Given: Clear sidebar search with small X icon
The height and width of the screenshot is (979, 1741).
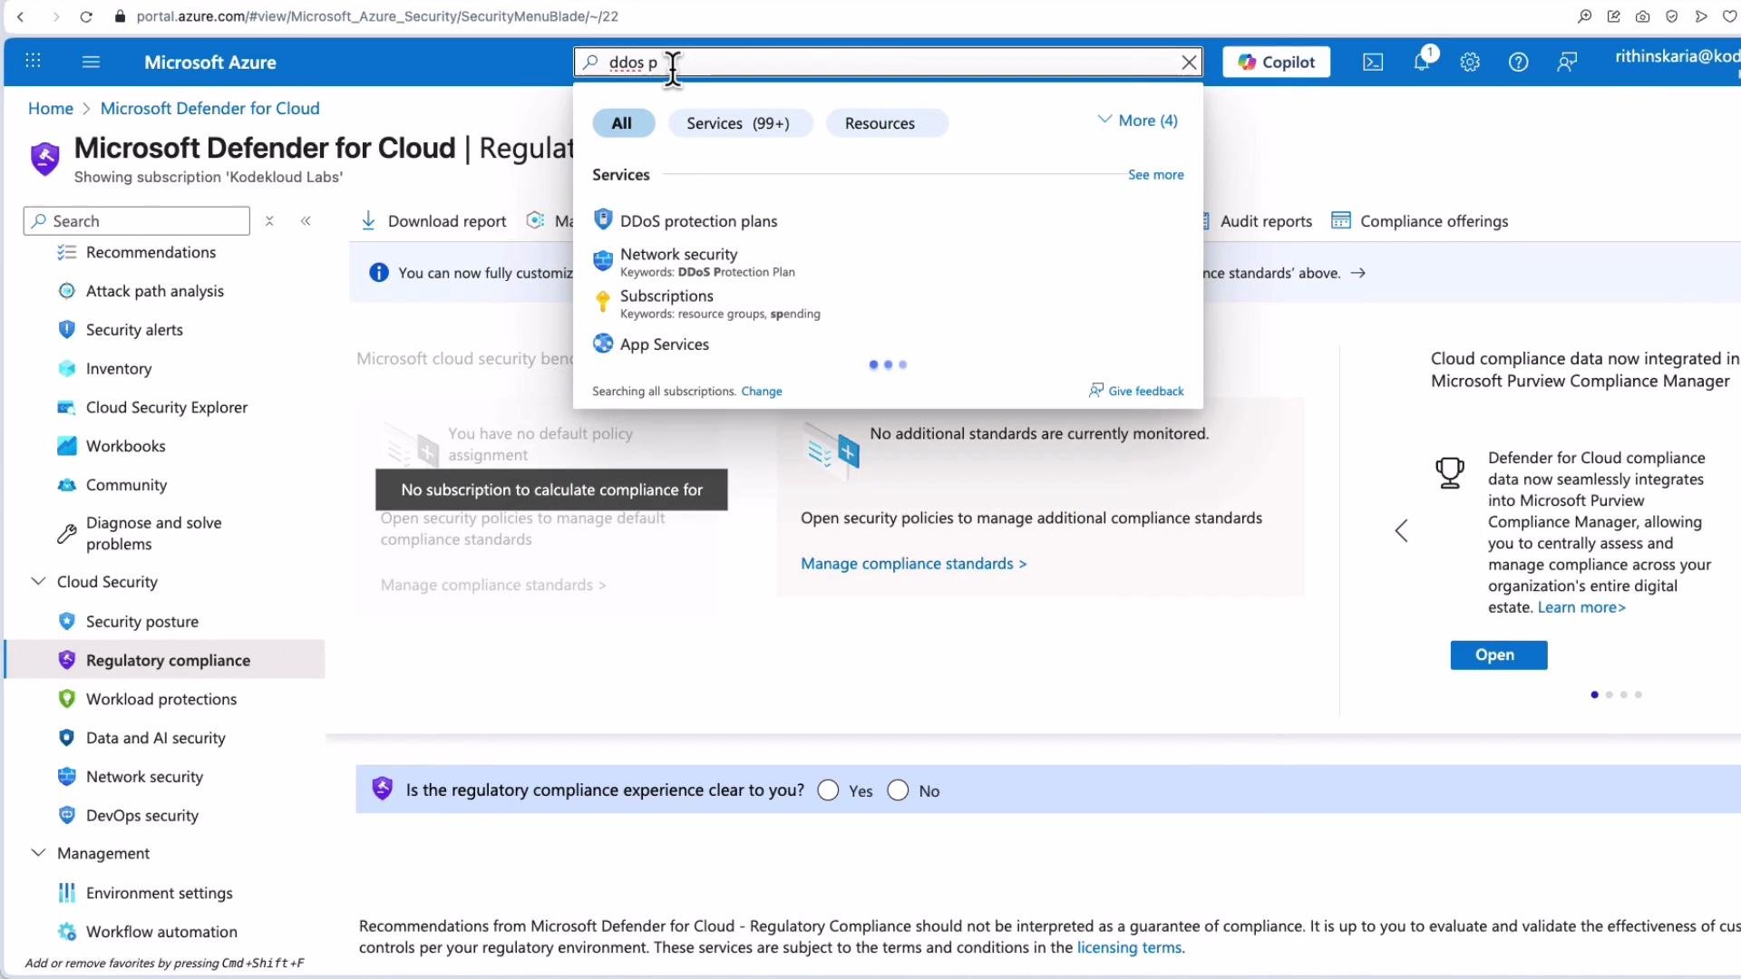Looking at the screenshot, I should click(269, 221).
